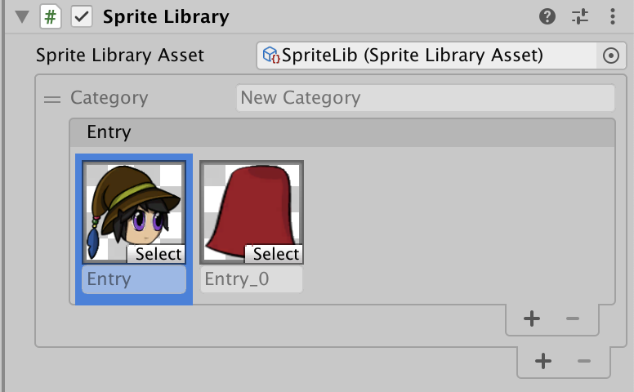Remove the selected entry with the inner minus

click(572, 318)
